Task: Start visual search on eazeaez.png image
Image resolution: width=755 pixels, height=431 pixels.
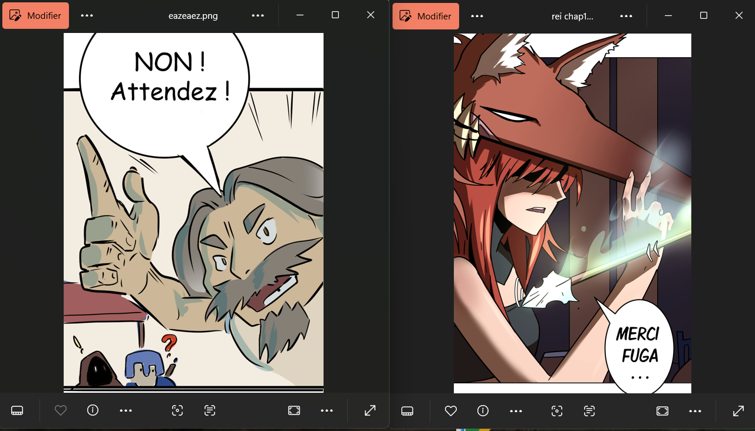Action: coord(177,410)
